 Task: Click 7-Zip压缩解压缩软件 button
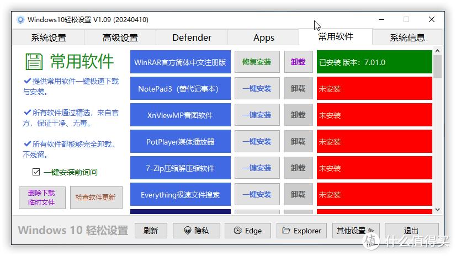(181, 168)
